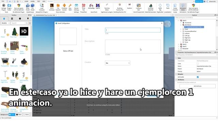
Task: Open Render Settings
Action: click(x=76, y=7)
